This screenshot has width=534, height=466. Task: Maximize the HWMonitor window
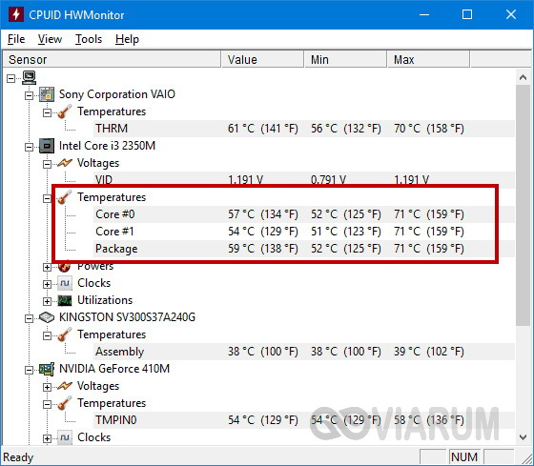[x=467, y=14]
